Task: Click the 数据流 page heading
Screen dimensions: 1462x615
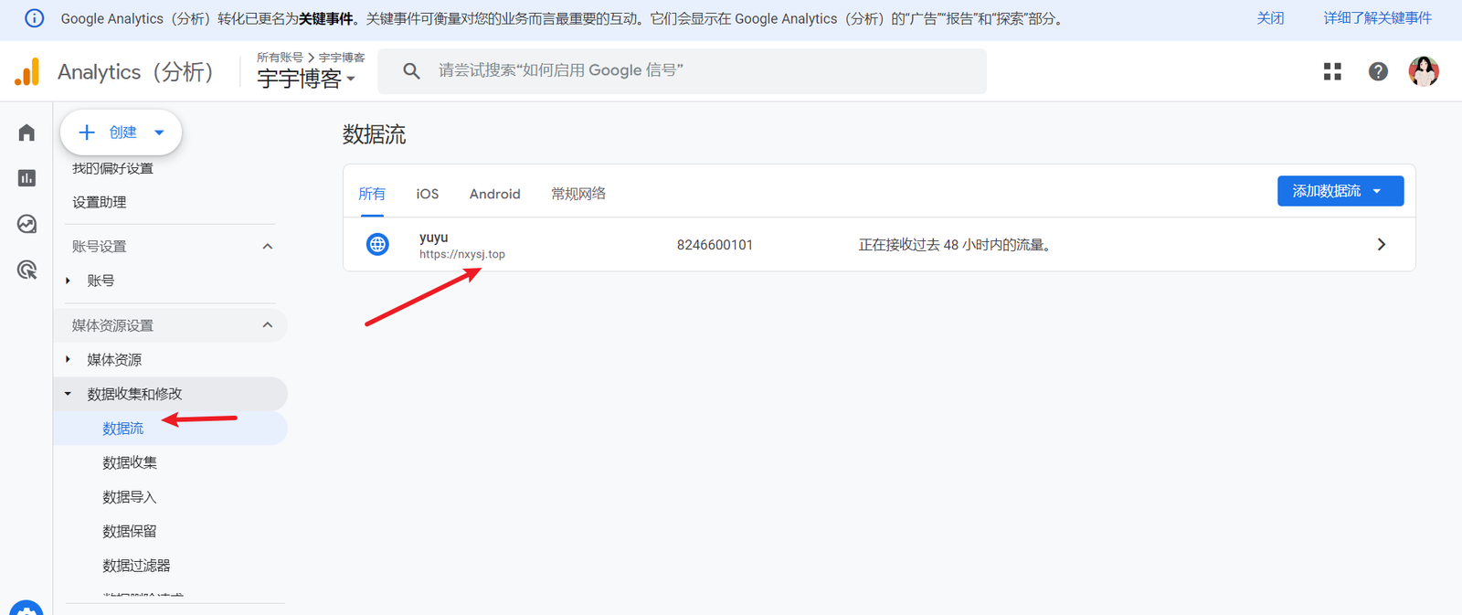Action: [374, 134]
